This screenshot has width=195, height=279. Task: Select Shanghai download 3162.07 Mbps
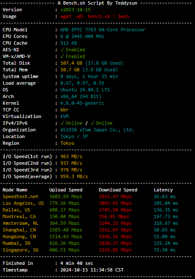(115, 230)
